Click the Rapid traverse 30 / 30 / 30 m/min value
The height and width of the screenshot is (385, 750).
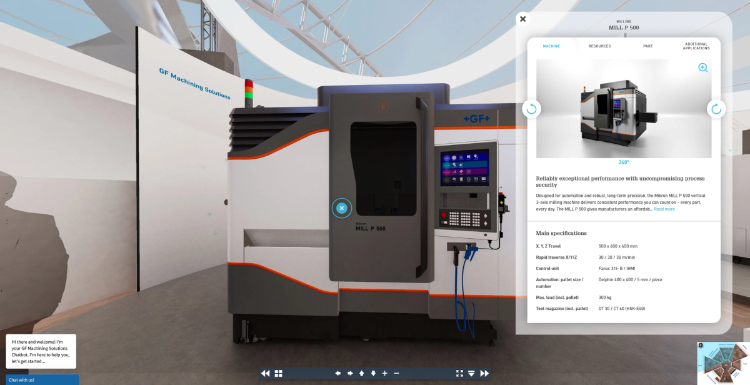[617, 257]
